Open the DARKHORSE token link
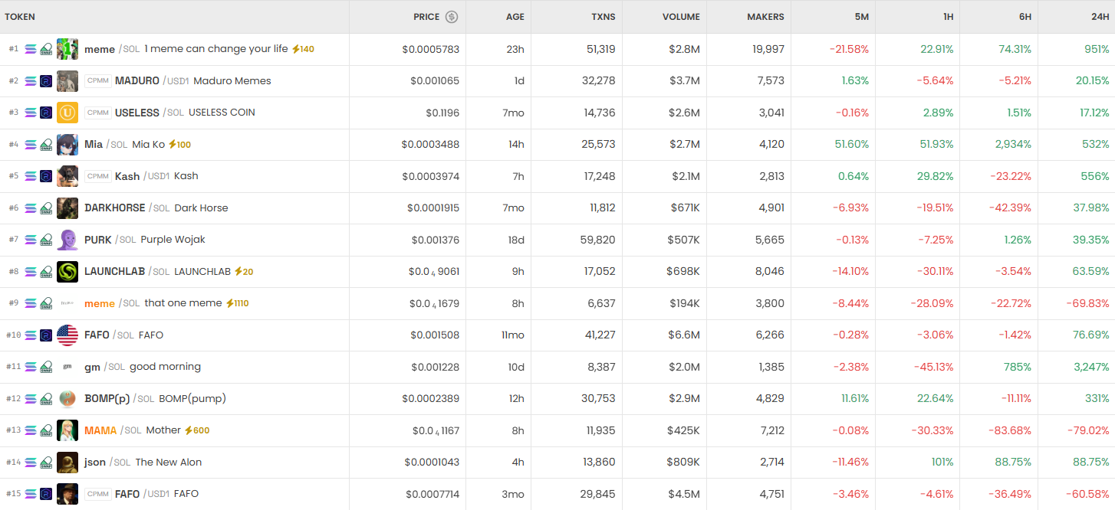This screenshot has width=1115, height=510. (114, 208)
